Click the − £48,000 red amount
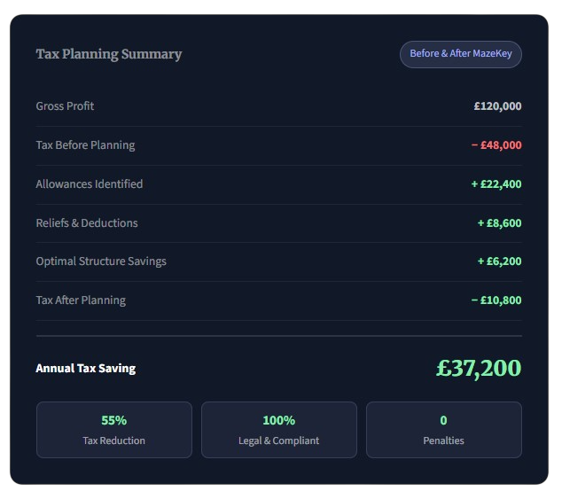562x499 pixels. point(496,145)
